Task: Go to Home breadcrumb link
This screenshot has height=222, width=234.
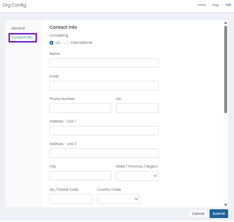Action: click(201, 5)
